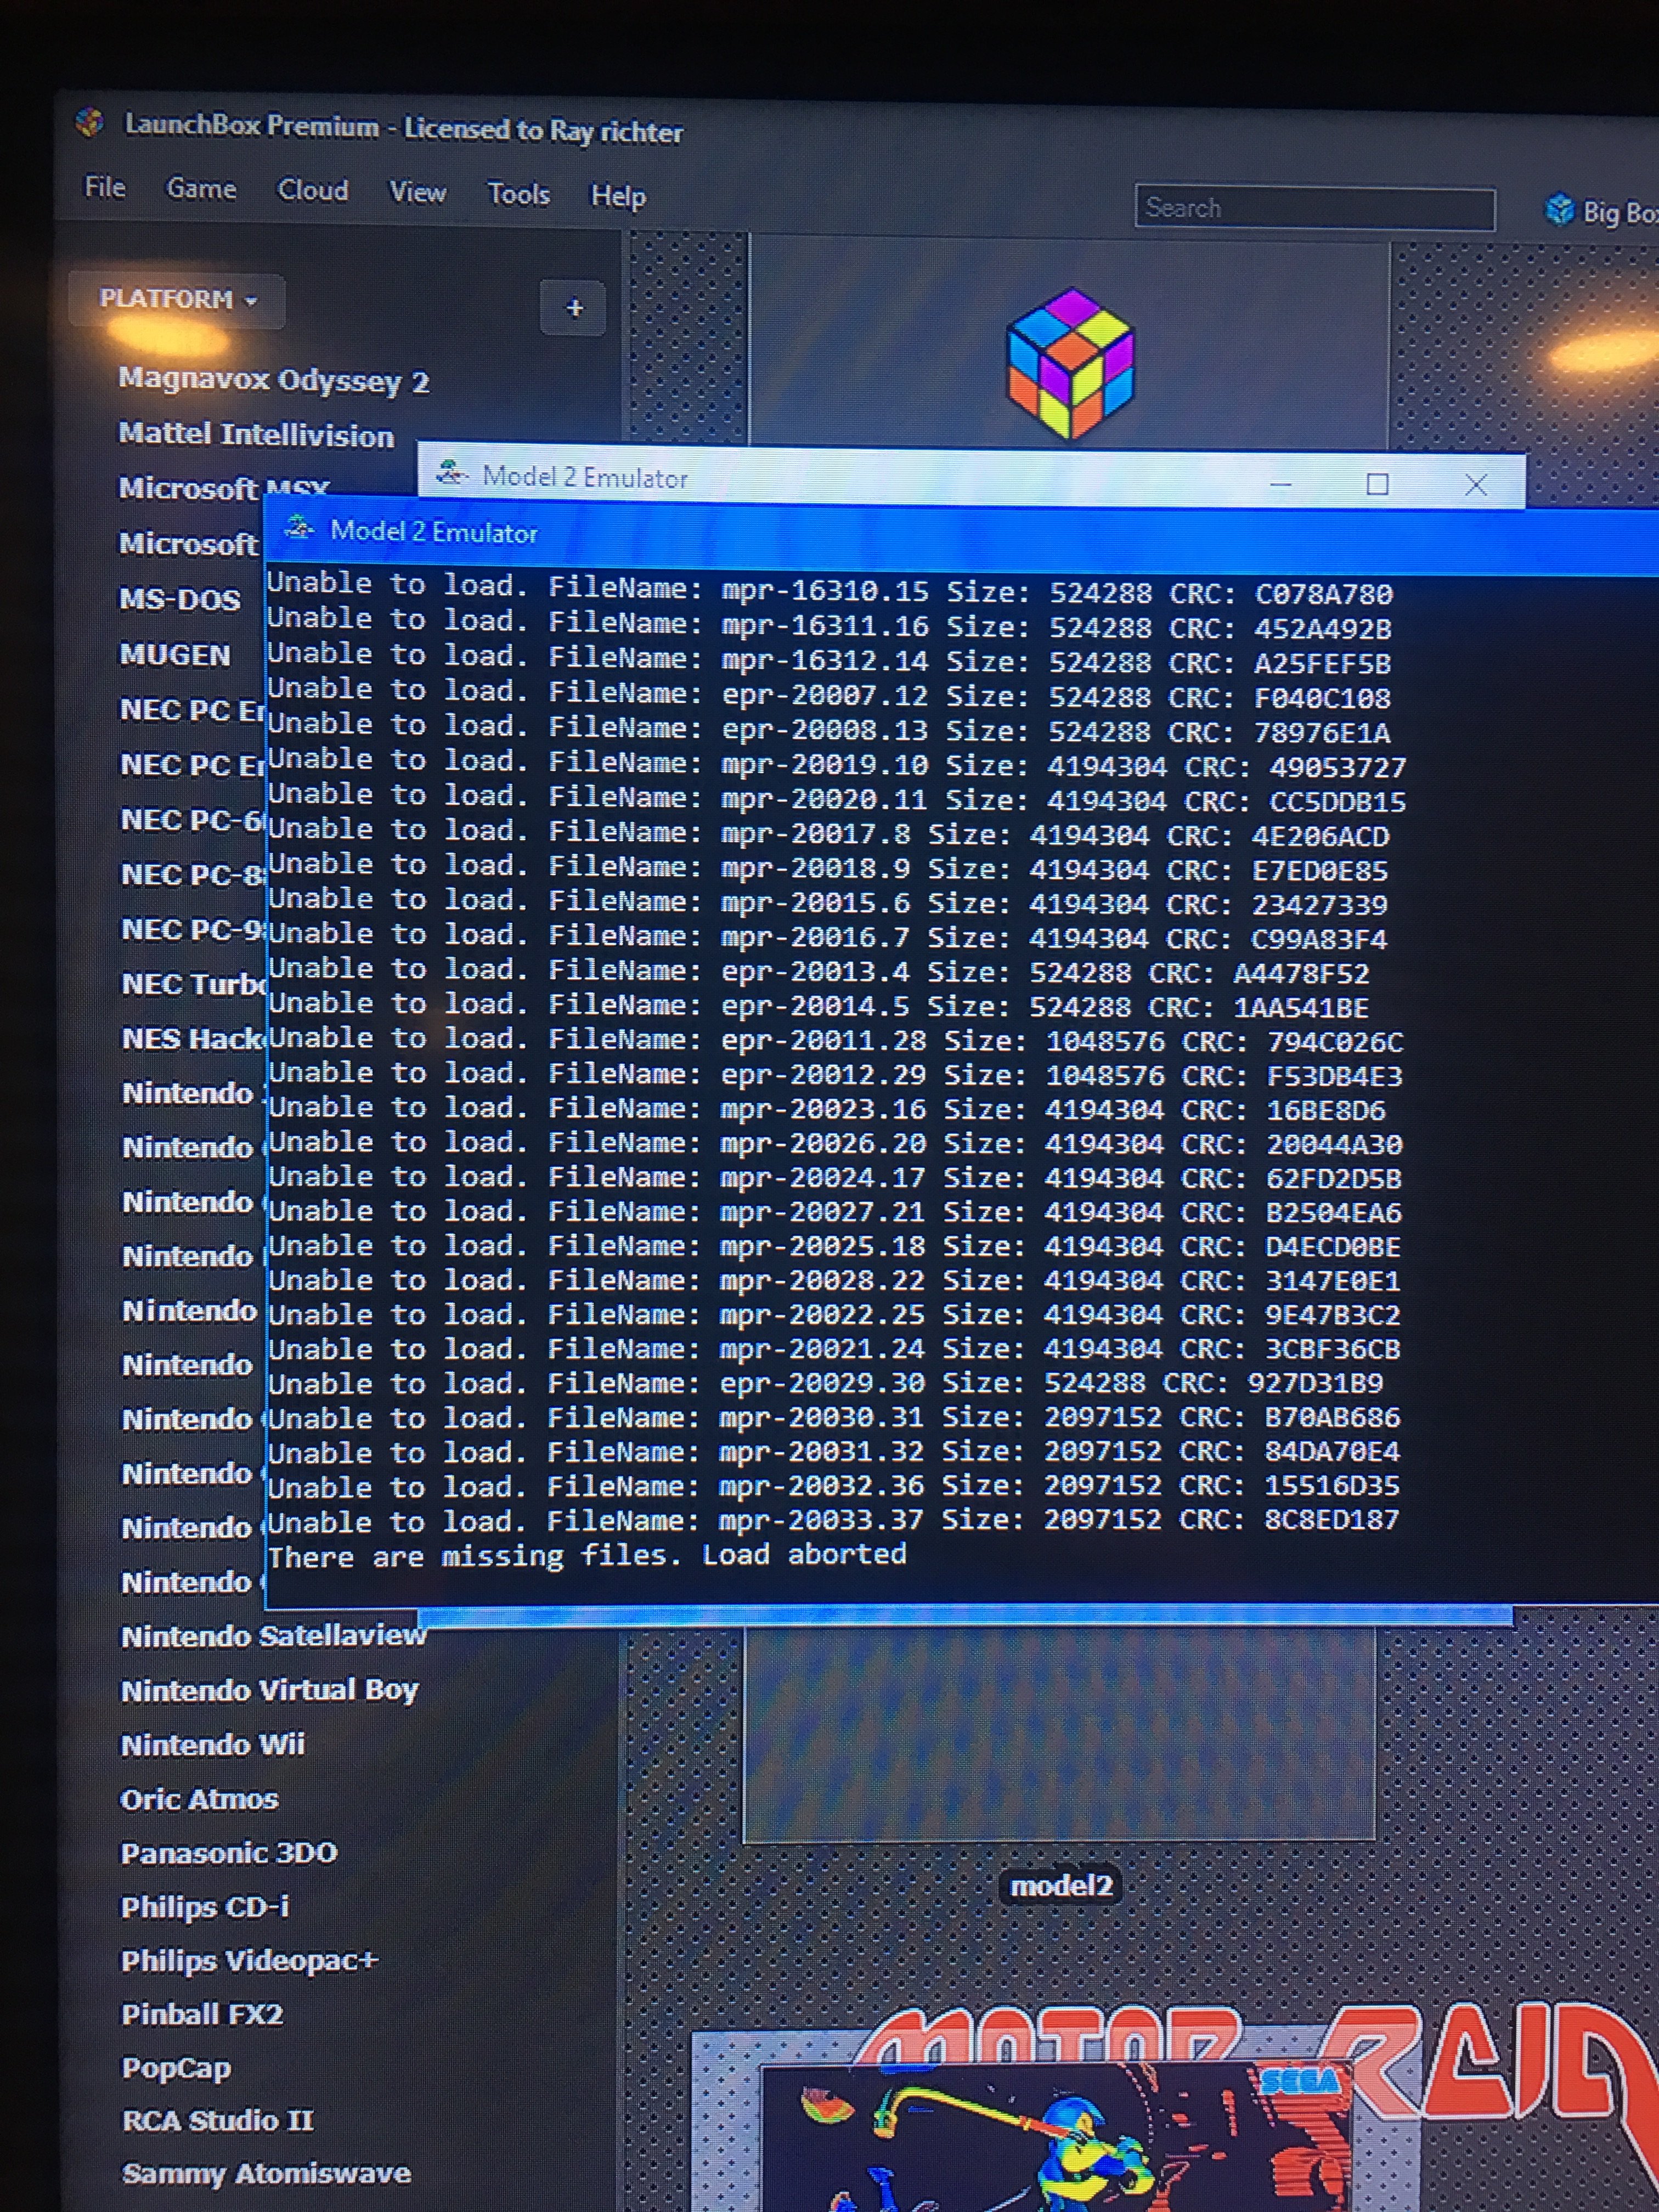Screen dimensions: 1659x2212
Task: Click Model 2 Emulator icon in front window
Action: coord(300,528)
